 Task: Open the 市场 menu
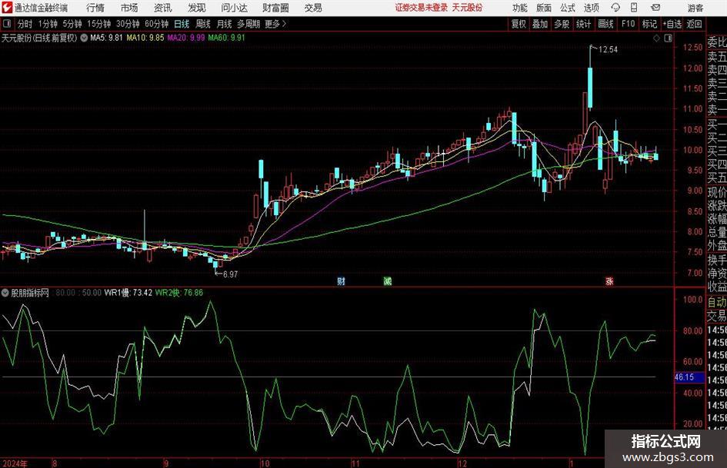(129, 8)
